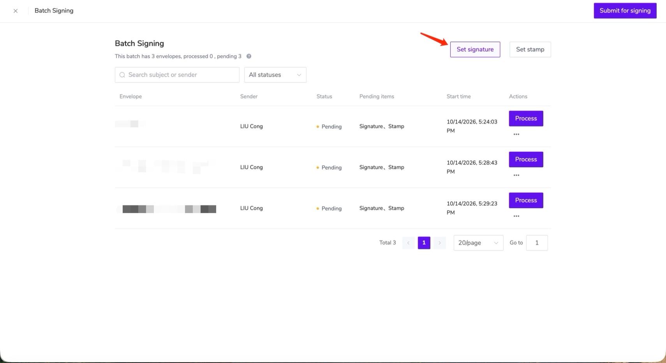Click Signature、Stamp in the 5:29:23 PM row
666x363 pixels.
(x=382, y=208)
